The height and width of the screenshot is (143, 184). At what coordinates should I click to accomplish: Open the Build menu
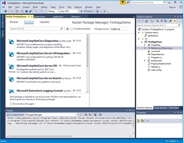coord(35,7)
